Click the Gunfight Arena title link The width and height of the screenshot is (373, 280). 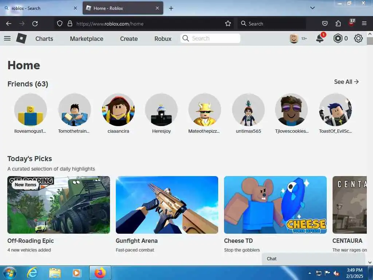[137, 241]
